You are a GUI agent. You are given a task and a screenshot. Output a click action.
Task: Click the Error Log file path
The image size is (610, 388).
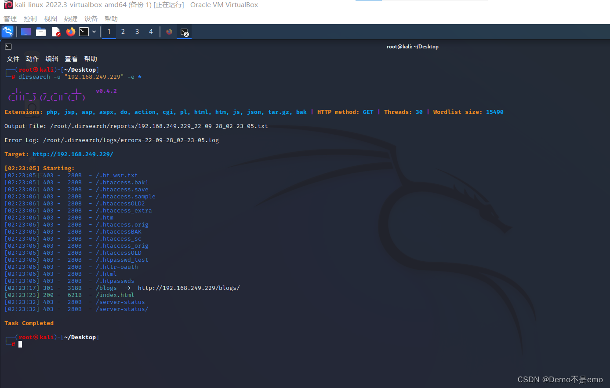(131, 140)
